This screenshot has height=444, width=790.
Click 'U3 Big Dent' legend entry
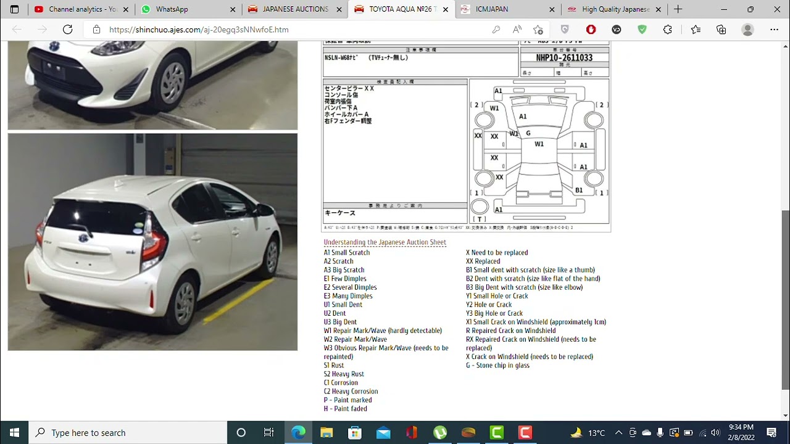pos(340,322)
